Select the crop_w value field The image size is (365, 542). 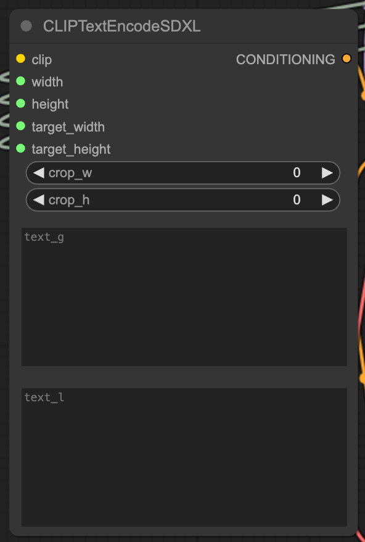[297, 173]
